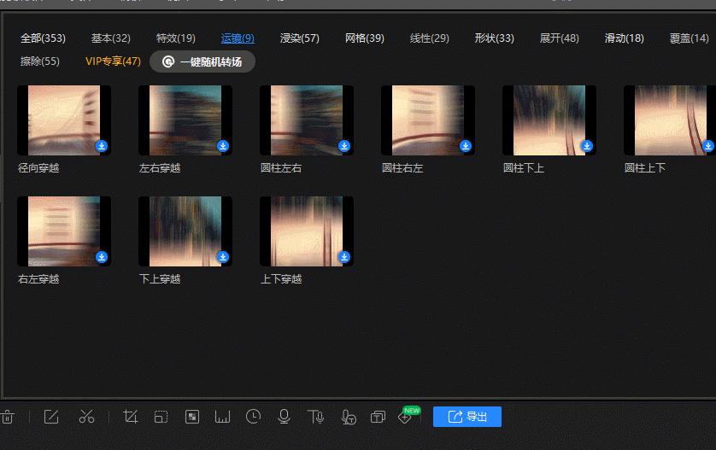Click the dashed-frame zoom icon in toolbar
716x450 pixels.
[x=161, y=417]
